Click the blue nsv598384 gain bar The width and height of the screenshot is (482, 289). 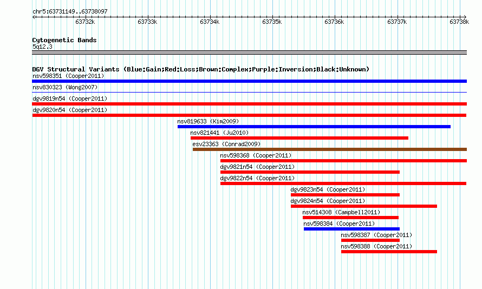pyautogui.click(x=351, y=229)
